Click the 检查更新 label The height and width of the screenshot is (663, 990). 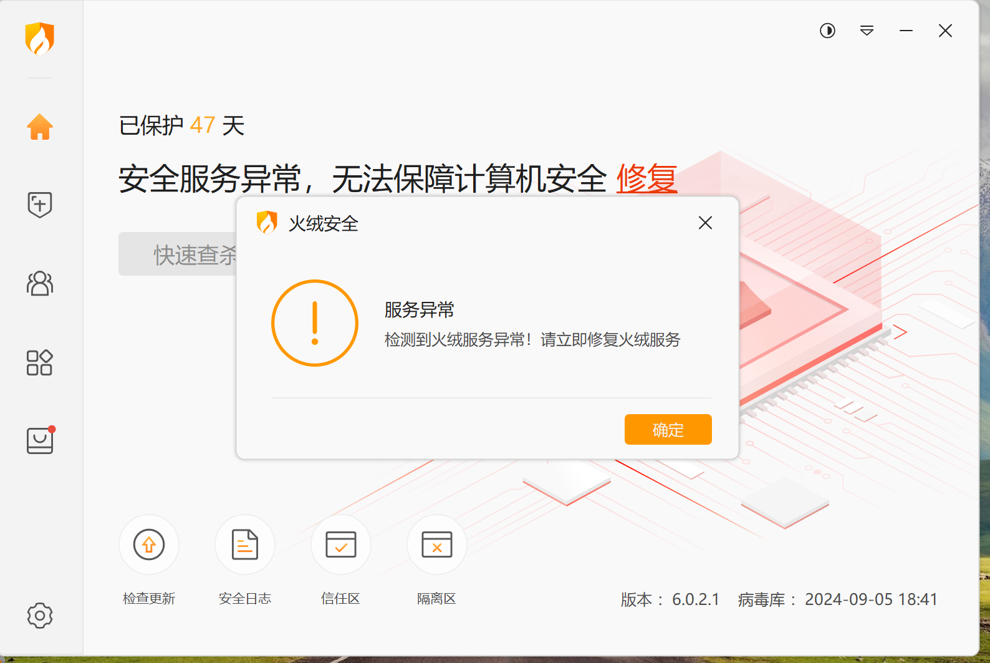149,599
